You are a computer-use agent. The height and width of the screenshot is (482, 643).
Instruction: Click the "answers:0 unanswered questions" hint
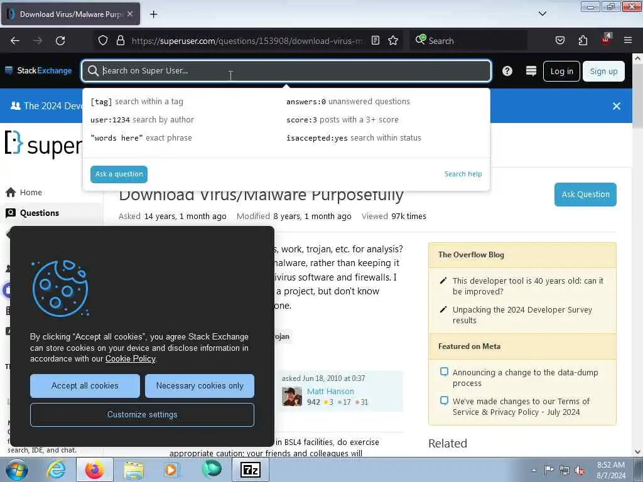[x=348, y=101]
